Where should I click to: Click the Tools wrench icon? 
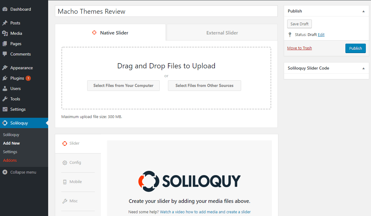click(5, 99)
